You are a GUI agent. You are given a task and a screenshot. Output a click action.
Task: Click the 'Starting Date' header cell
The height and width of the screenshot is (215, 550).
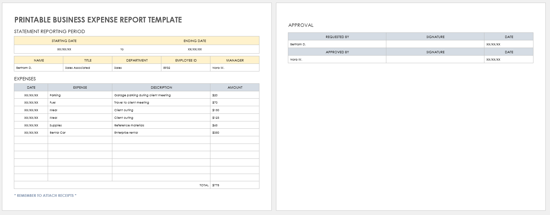click(x=64, y=41)
